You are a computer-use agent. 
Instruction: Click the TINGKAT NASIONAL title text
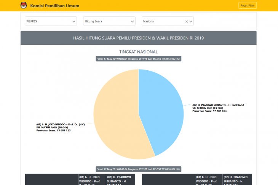pos(139,52)
